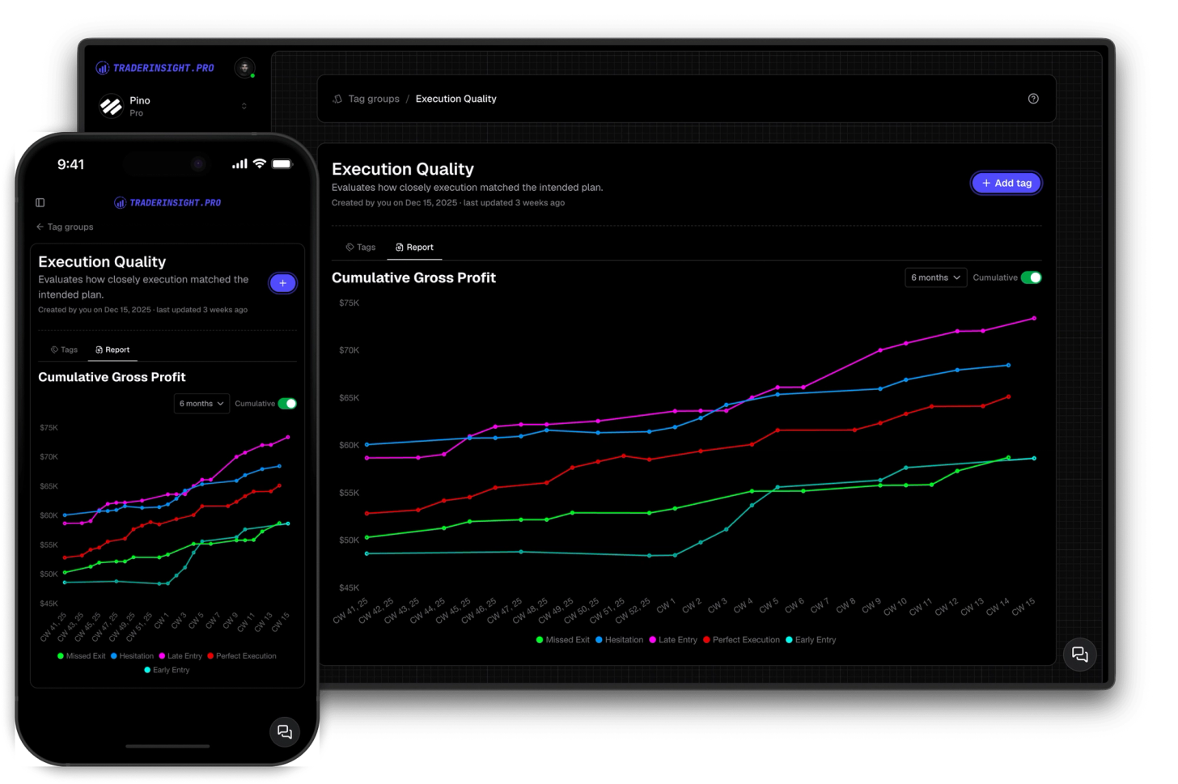Switch to the Tags tab on desktop
Screen dimensions: 1178x784
pyautogui.click(x=361, y=248)
